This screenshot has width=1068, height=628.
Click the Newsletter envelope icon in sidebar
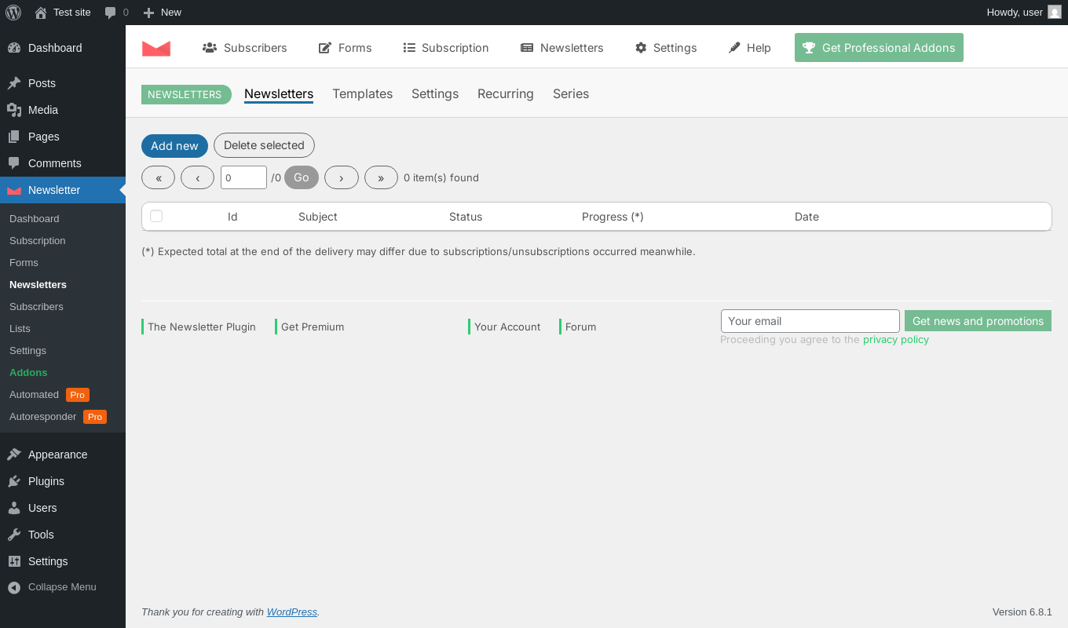(14, 190)
